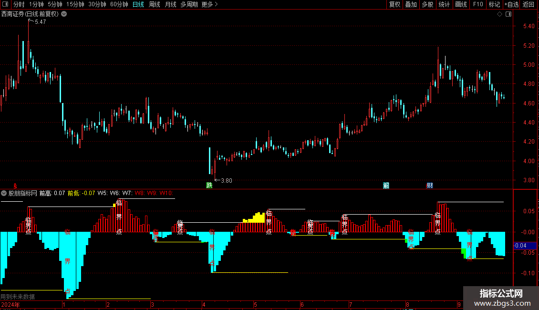Open the F10 company info

pyautogui.click(x=478, y=4)
